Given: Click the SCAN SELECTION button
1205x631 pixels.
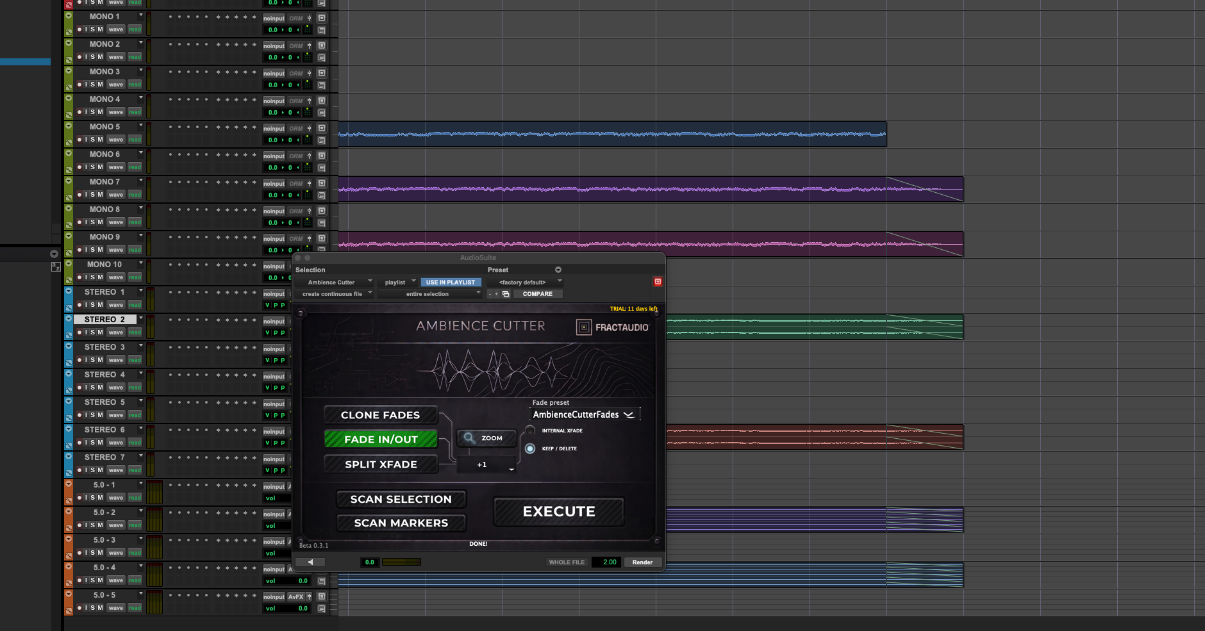Looking at the screenshot, I should 401,499.
